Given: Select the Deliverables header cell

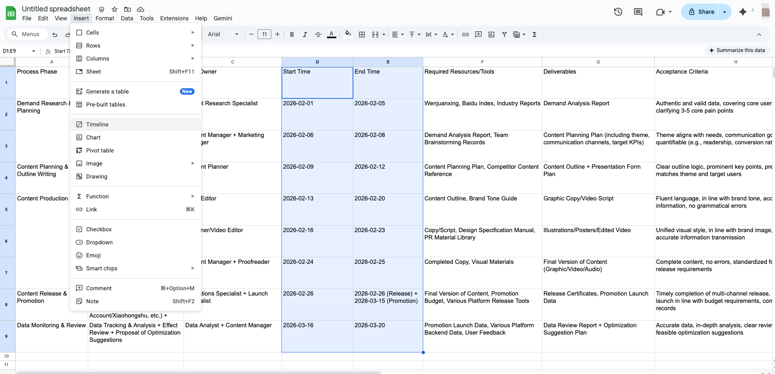Looking at the screenshot, I should (598, 83).
